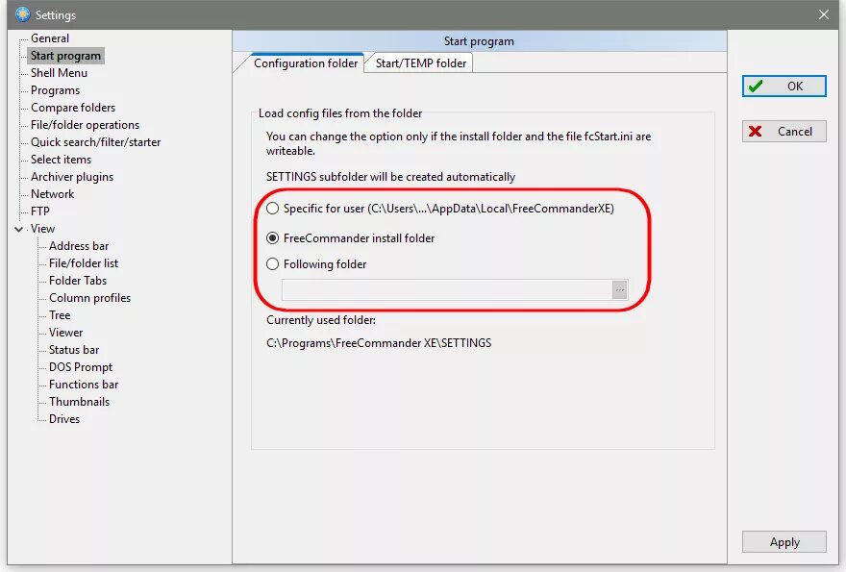Click 'SETTINGS subfolder will be created automatically' text
846x572 pixels.
(x=390, y=177)
